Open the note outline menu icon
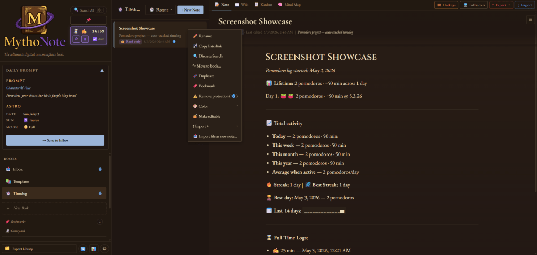Image resolution: width=537 pixels, height=255 pixels. (530, 20)
